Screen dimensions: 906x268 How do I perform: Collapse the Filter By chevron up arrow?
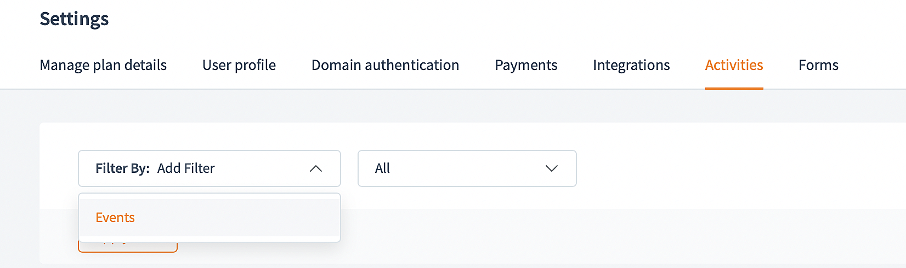(316, 168)
